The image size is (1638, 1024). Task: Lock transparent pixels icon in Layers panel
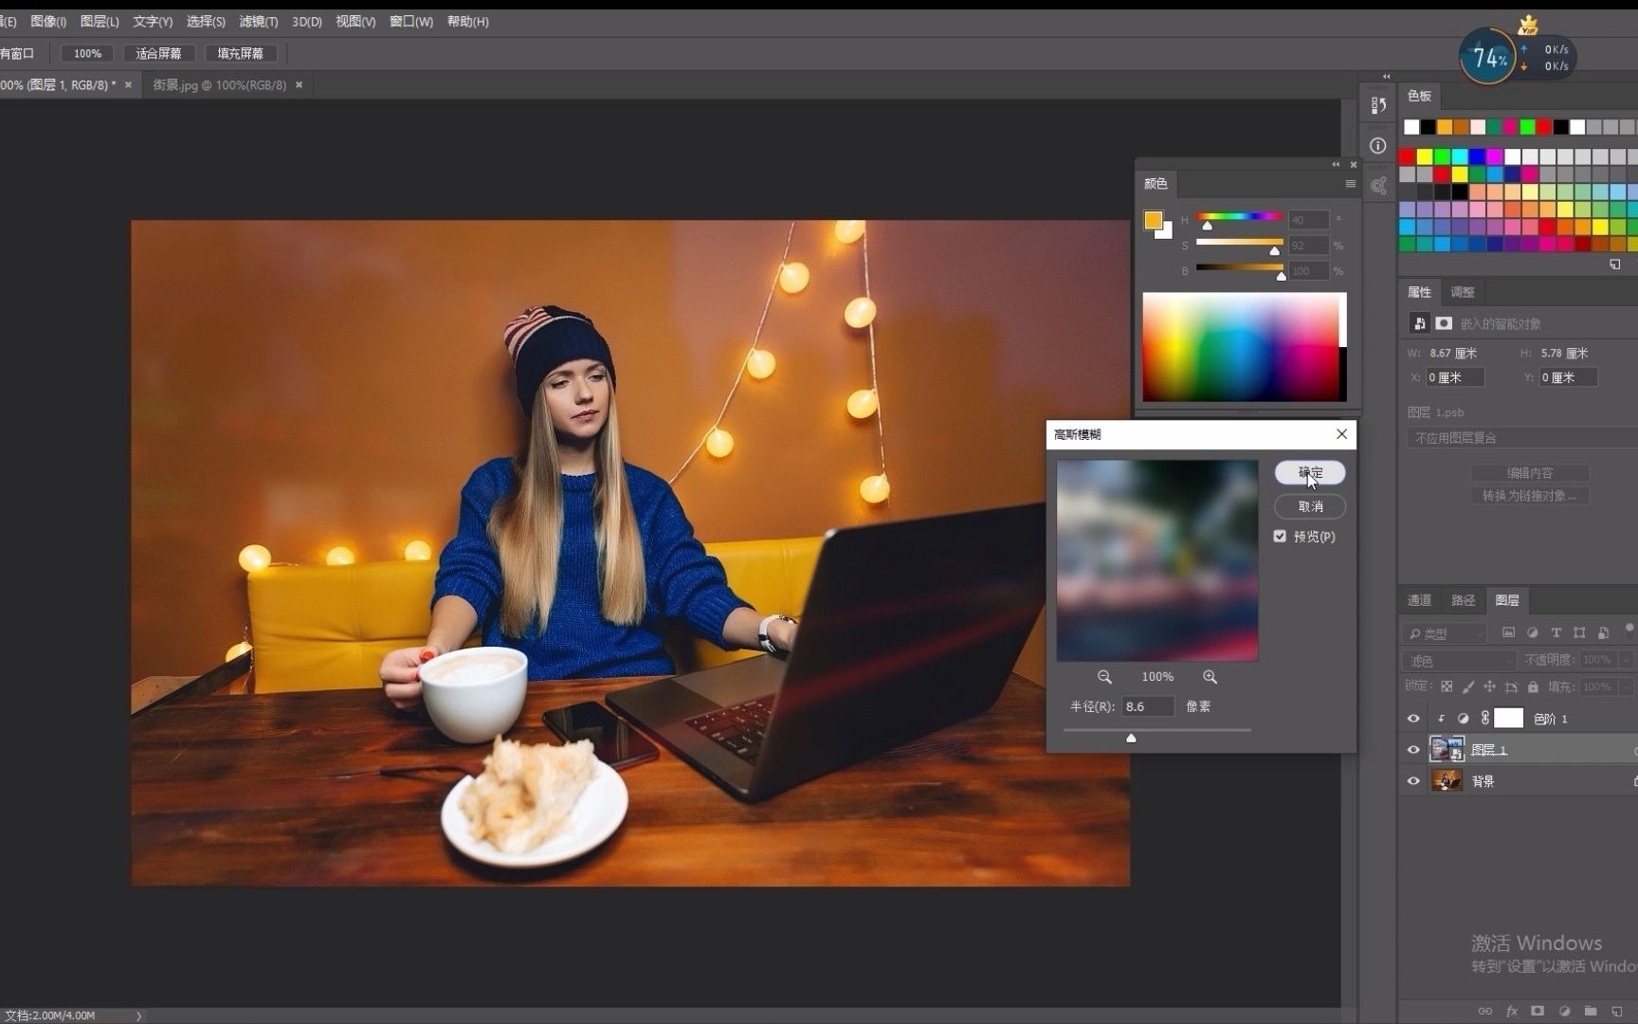1447,686
